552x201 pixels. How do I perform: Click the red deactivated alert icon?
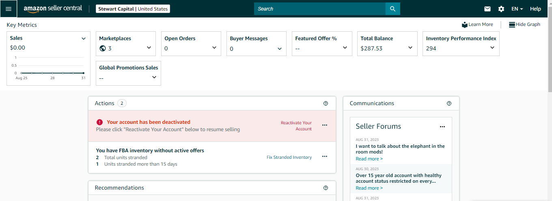tap(99, 122)
